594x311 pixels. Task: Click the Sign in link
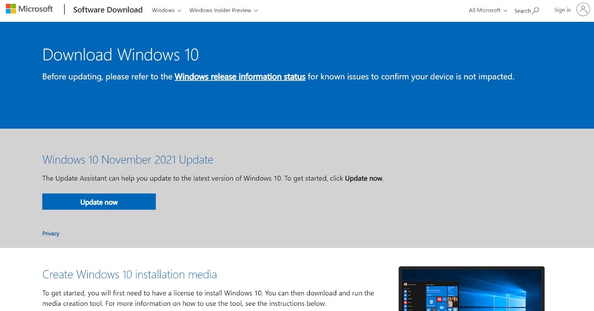562,10
